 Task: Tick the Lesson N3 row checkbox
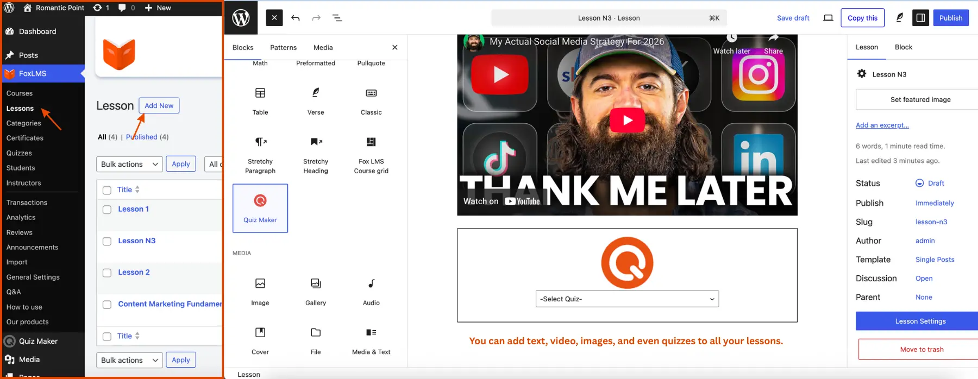[x=107, y=241]
